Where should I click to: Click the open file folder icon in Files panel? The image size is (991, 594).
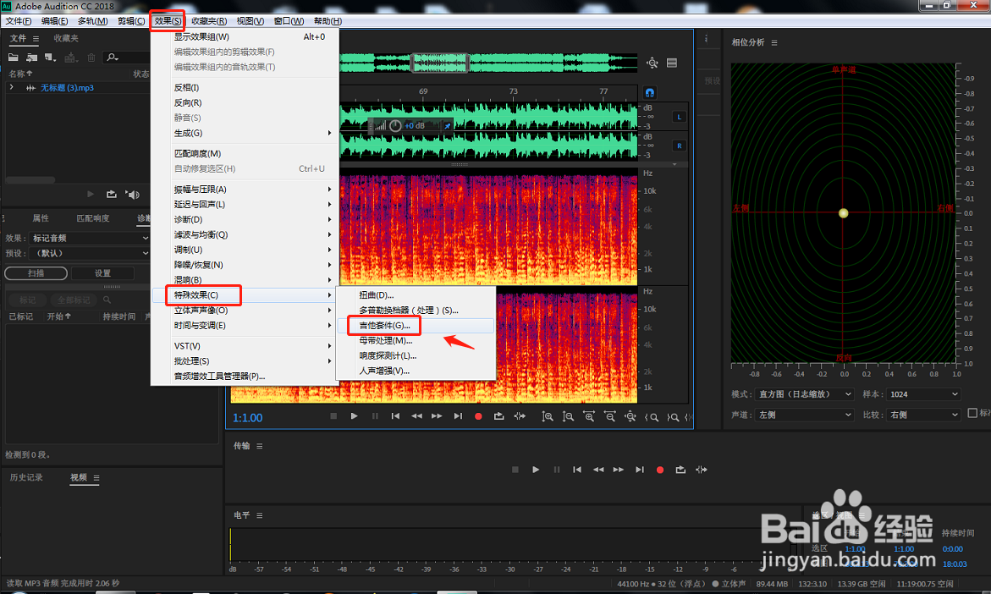(x=13, y=58)
